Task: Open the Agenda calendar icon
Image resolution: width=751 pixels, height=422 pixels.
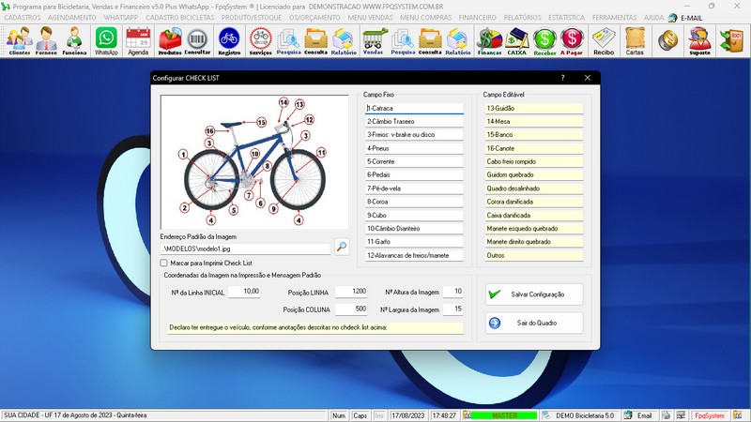Action: pos(138,39)
